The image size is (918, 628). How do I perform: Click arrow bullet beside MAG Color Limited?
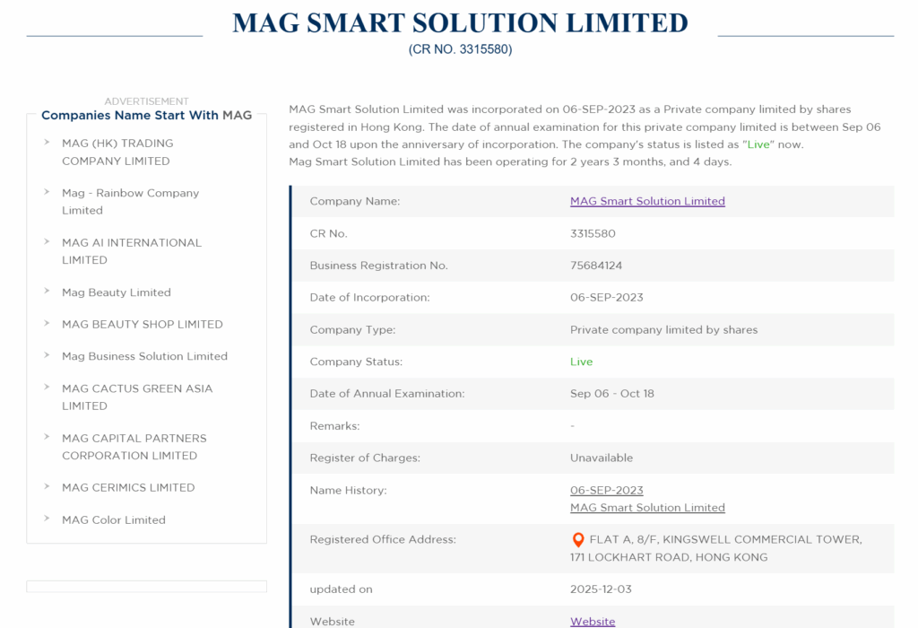pos(47,519)
